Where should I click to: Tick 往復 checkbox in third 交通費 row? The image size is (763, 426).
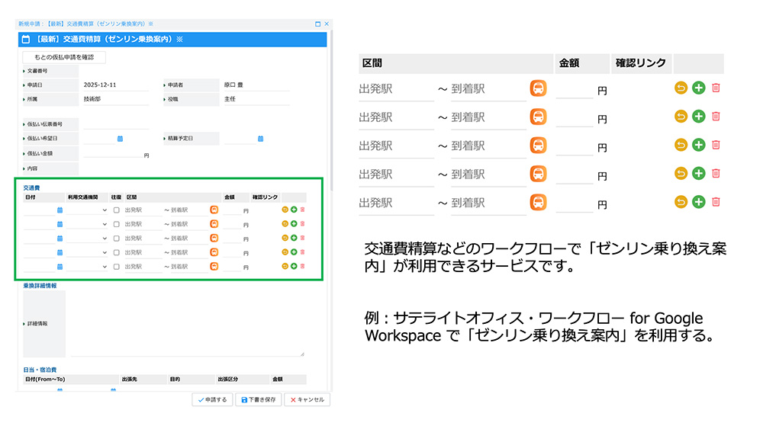point(116,238)
